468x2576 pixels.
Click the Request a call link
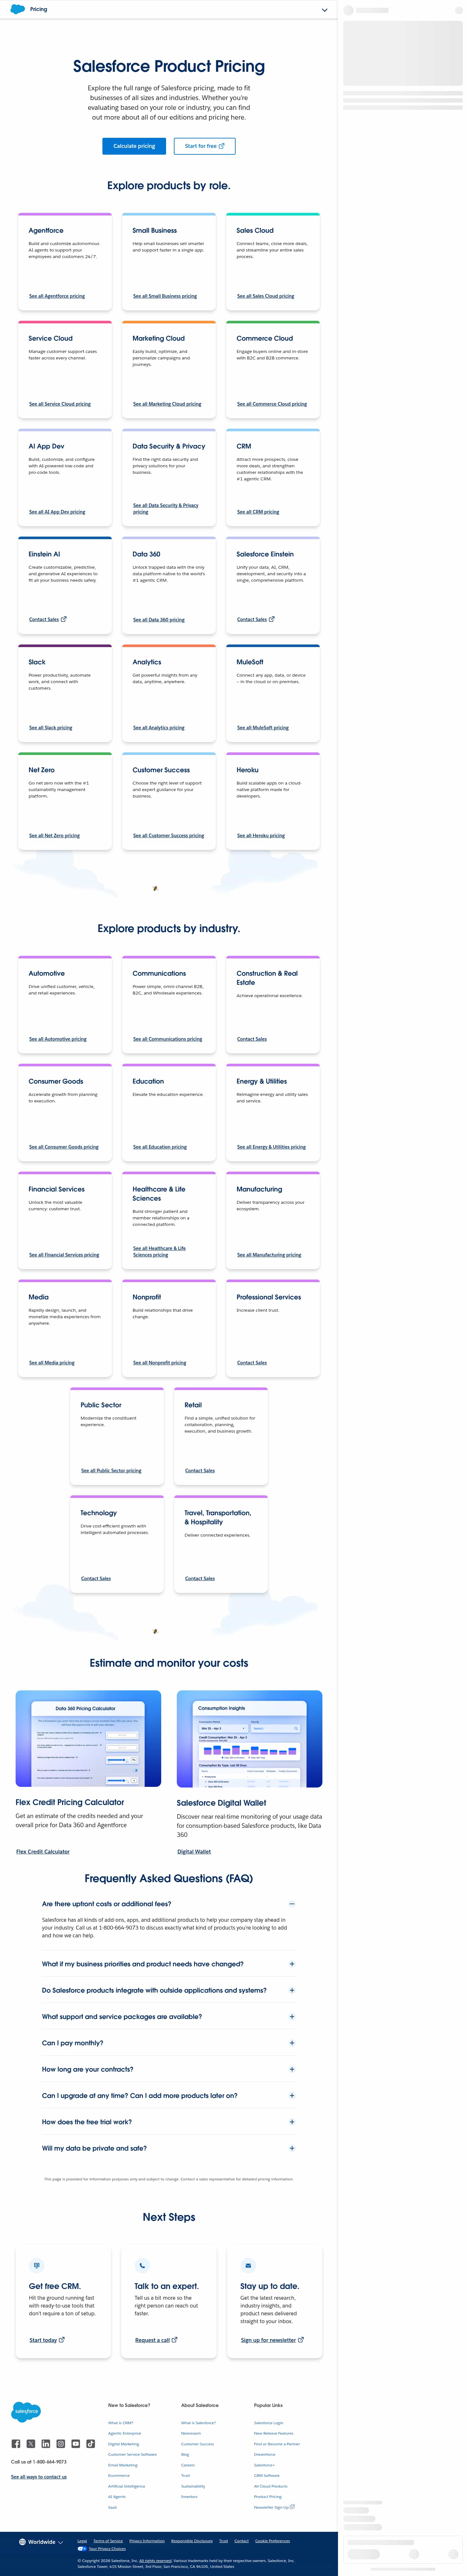156,2340
